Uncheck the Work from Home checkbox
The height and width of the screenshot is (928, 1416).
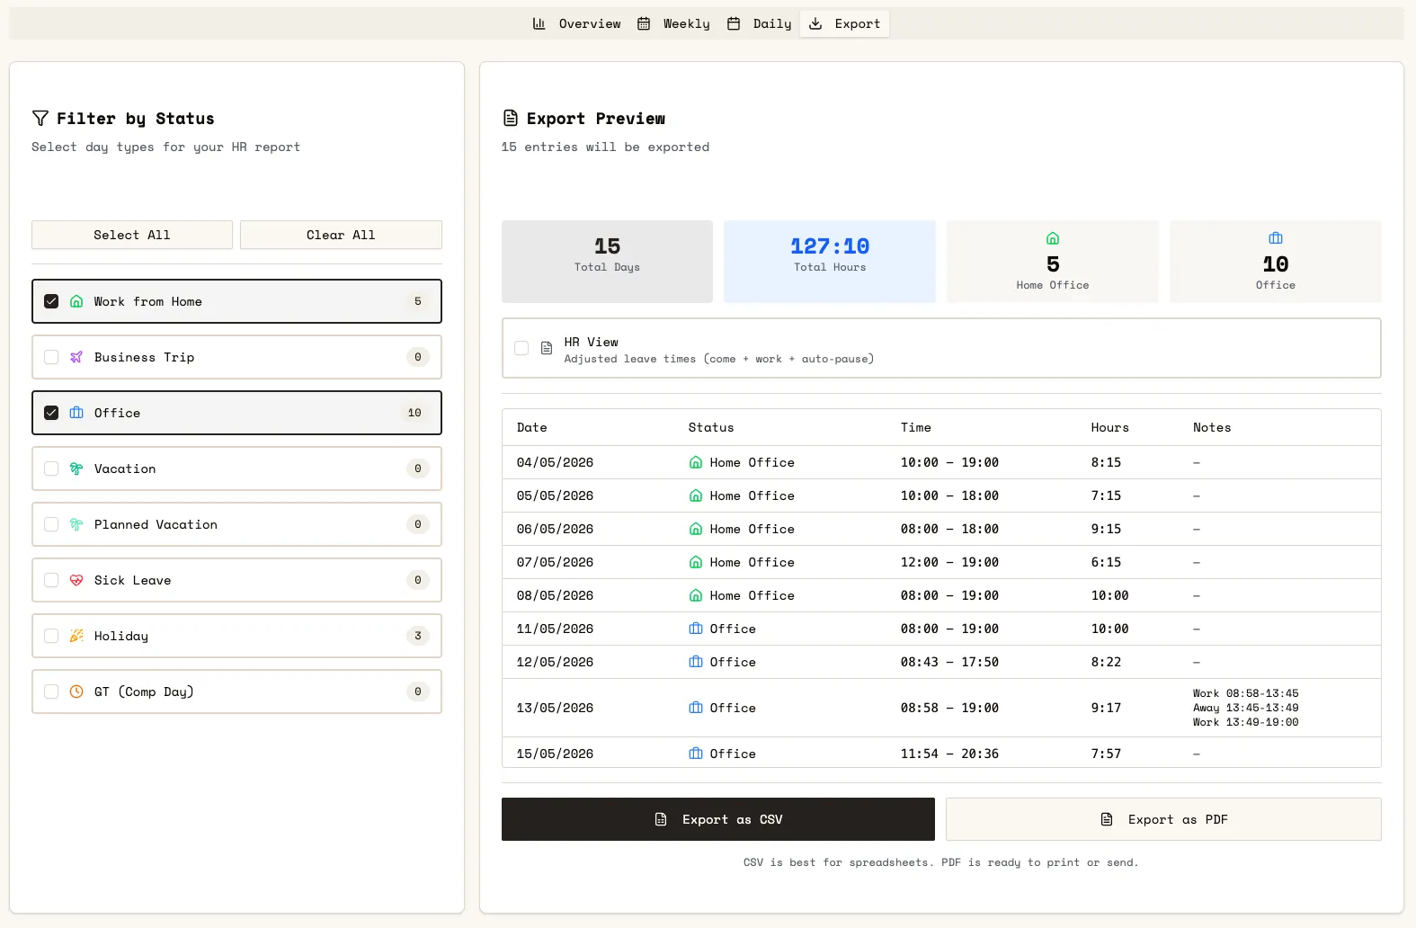click(x=51, y=301)
